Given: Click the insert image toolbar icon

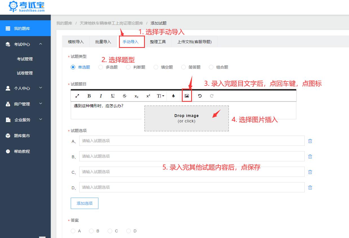Looking at the screenshot, I should point(187,96).
